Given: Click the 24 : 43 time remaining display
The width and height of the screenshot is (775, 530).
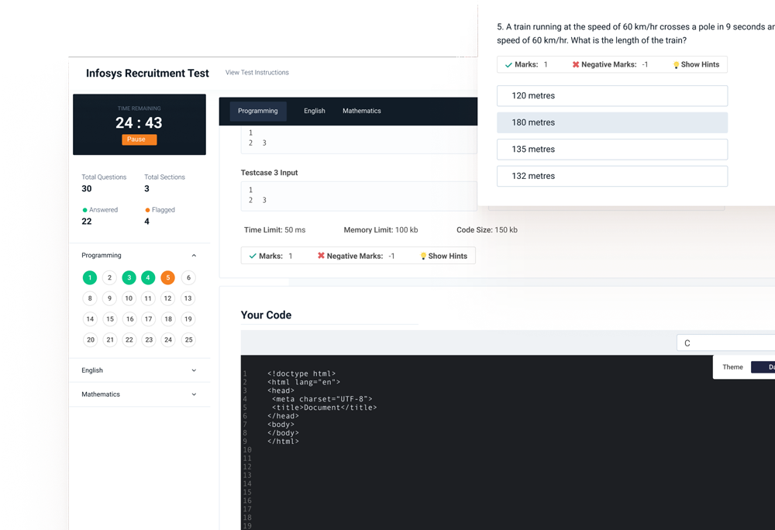Looking at the screenshot, I should point(139,122).
